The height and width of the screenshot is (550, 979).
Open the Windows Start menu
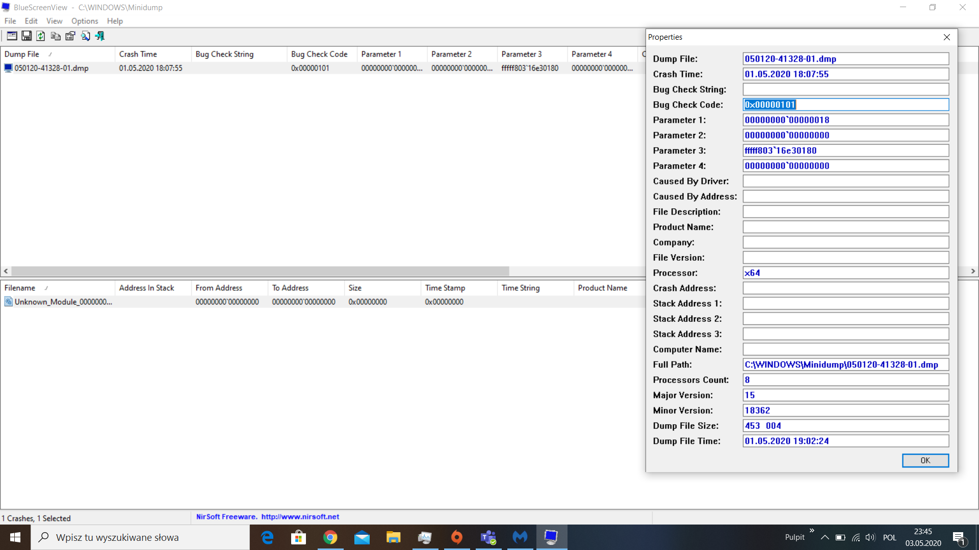coord(15,537)
